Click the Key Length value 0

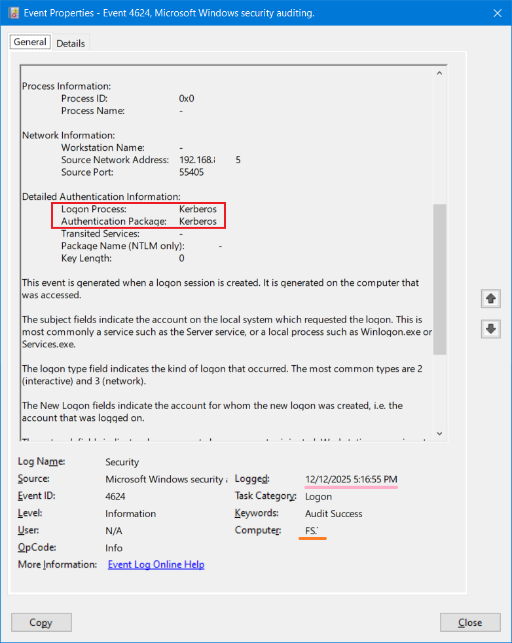(181, 258)
